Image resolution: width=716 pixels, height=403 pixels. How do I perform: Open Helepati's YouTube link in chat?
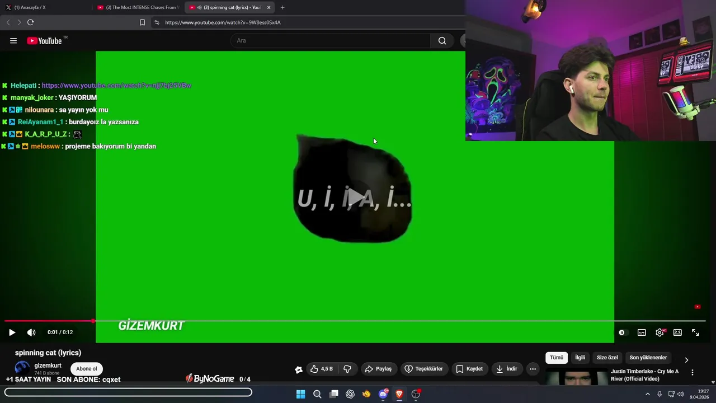tap(116, 85)
